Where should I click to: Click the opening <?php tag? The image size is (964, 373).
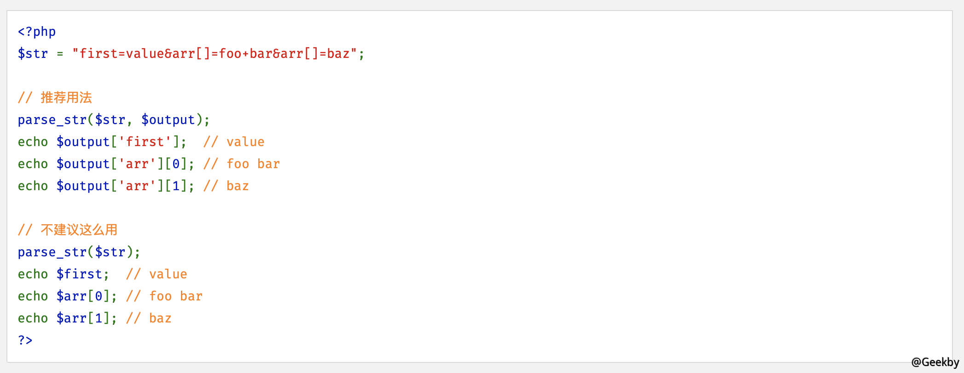coord(36,32)
